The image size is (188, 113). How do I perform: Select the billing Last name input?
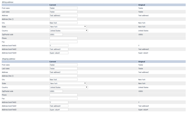pyautogui.click(x=63, y=12)
